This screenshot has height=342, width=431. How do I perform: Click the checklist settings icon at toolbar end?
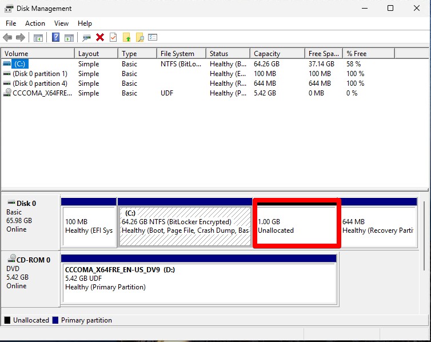tap(153, 37)
